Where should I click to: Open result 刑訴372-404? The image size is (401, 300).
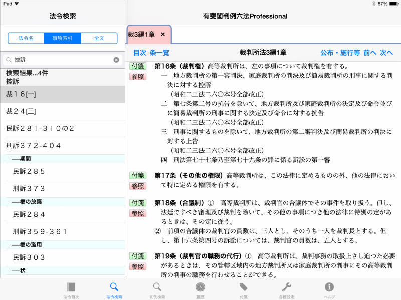[62, 145]
